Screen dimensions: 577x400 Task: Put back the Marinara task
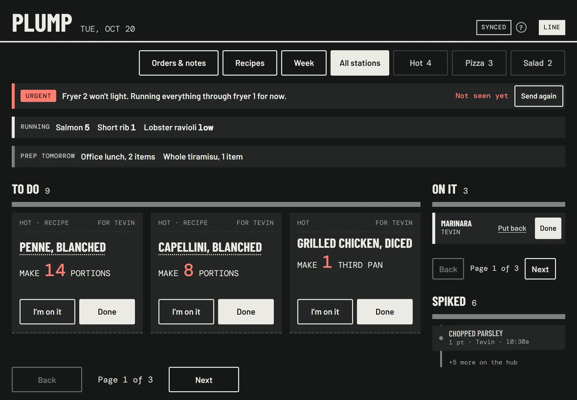pos(512,228)
